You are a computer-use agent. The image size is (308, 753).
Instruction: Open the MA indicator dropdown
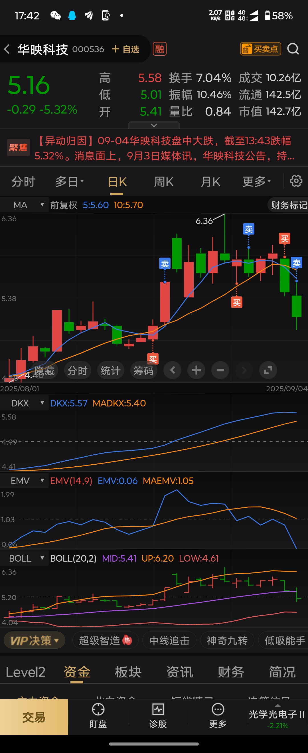coord(24,205)
